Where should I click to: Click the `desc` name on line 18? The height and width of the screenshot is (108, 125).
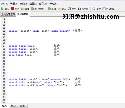click(33, 49)
